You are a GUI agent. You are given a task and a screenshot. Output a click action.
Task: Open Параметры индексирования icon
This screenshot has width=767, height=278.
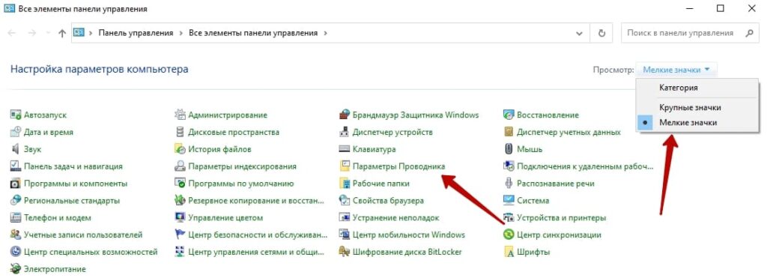tap(180, 166)
